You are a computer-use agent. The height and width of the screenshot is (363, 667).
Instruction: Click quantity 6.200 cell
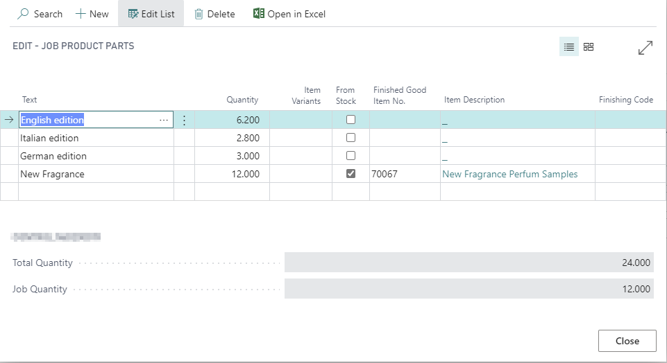click(232, 120)
